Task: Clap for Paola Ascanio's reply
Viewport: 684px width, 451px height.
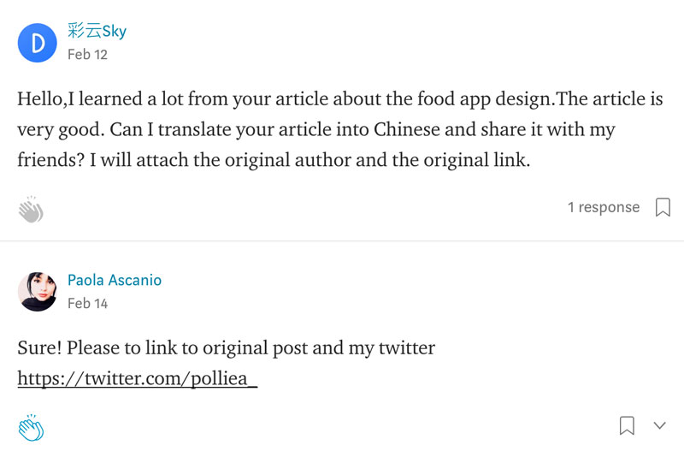Action: pyautogui.click(x=31, y=428)
